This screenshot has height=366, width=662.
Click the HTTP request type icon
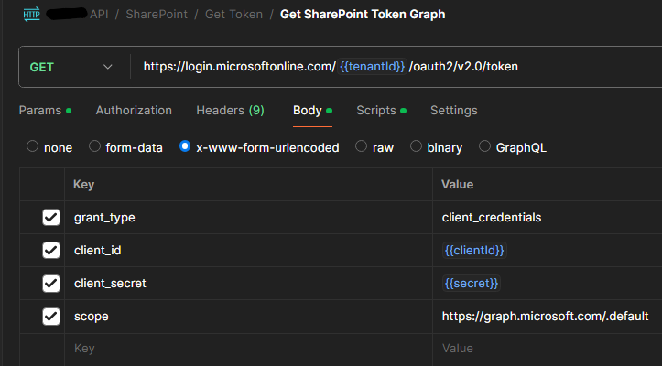click(32, 15)
